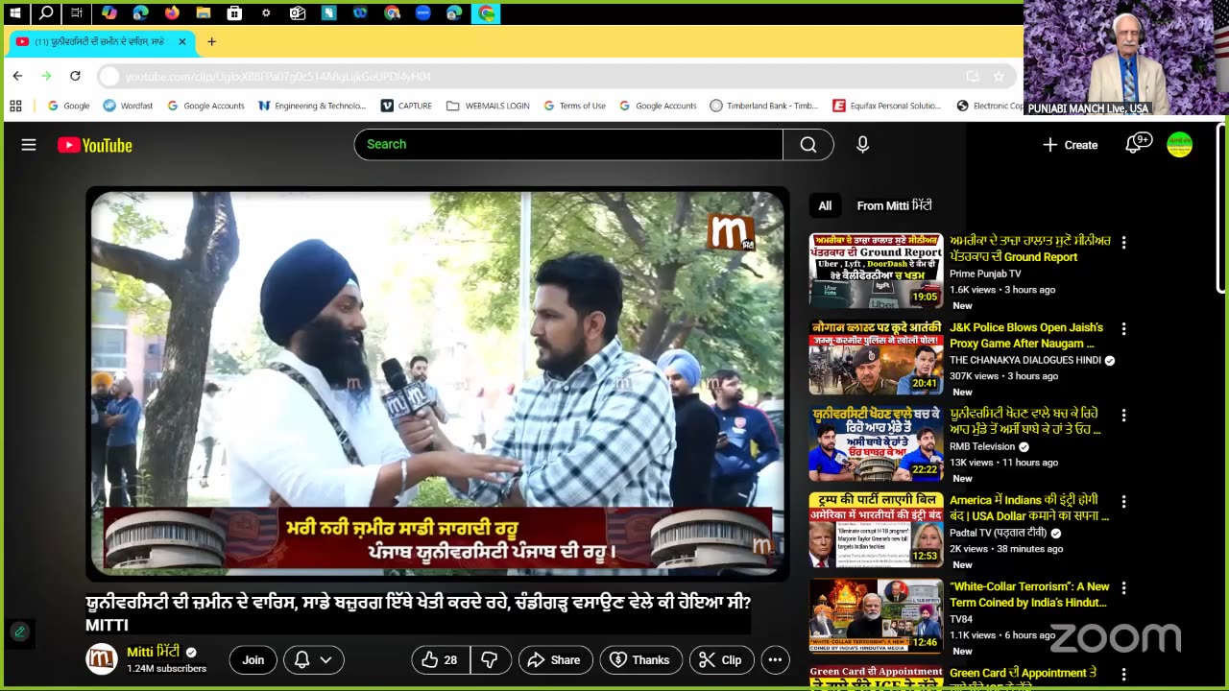
Task: Dislike the video
Action: 490,659
